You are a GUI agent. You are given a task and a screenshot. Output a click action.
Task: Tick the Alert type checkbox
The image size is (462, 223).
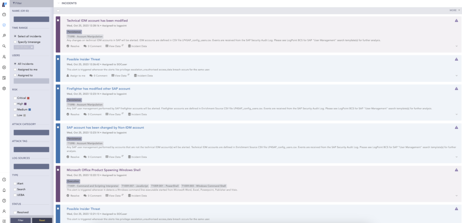pyautogui.click(x=15, y=184)
